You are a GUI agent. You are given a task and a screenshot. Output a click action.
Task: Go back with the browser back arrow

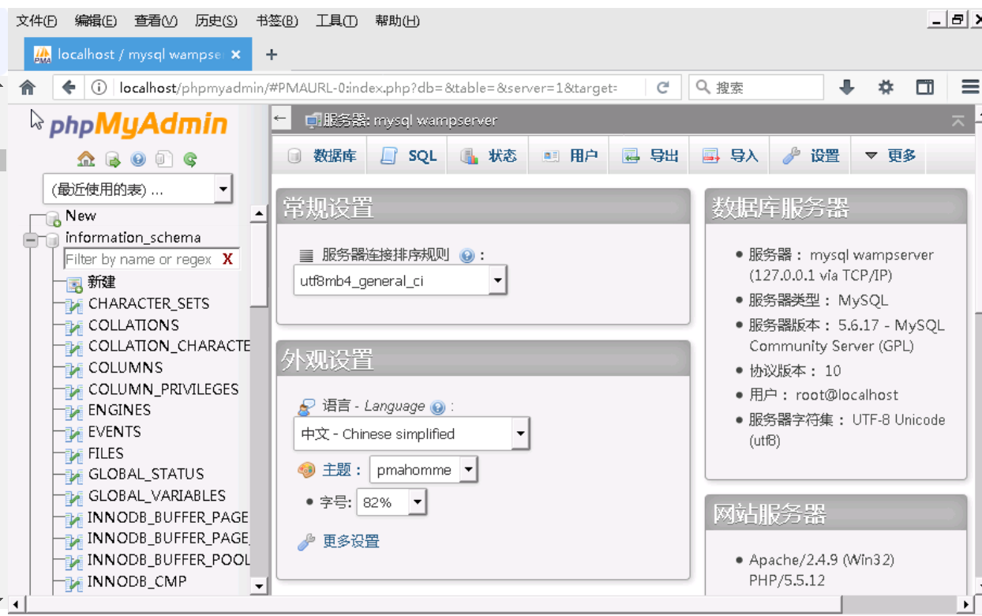69,87
